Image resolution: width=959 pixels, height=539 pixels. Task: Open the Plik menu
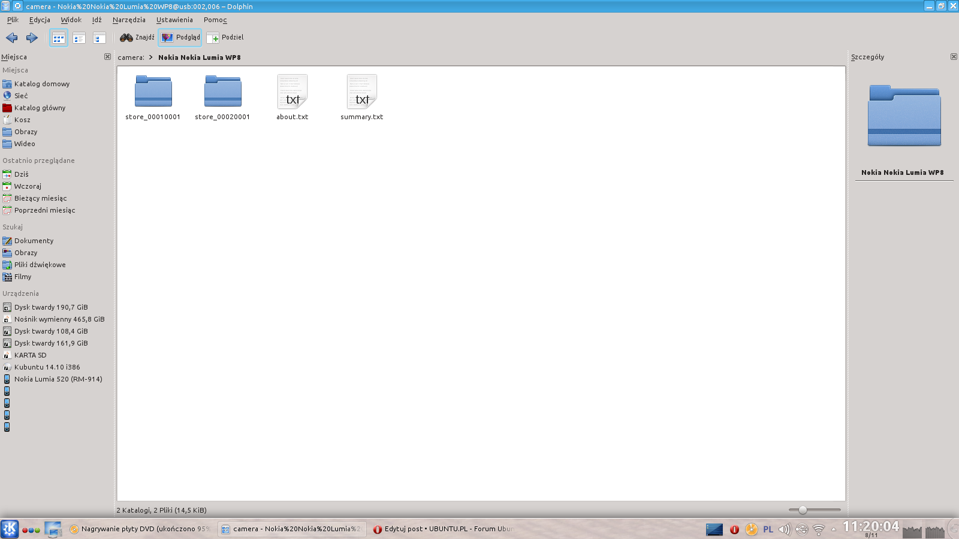pyautogui.click(x=13, y=20)
